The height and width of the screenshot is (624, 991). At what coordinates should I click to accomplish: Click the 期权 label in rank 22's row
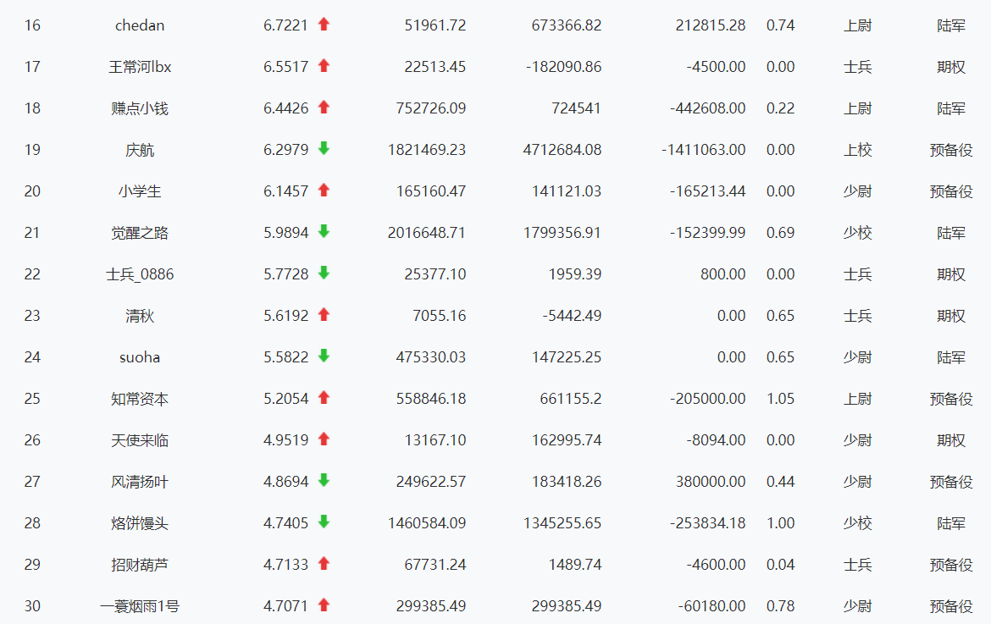(950, 274)
